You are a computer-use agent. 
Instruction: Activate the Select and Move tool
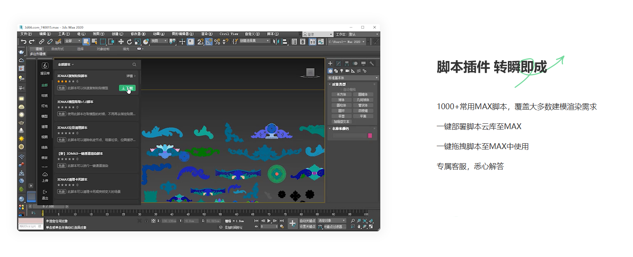(121, 42)
